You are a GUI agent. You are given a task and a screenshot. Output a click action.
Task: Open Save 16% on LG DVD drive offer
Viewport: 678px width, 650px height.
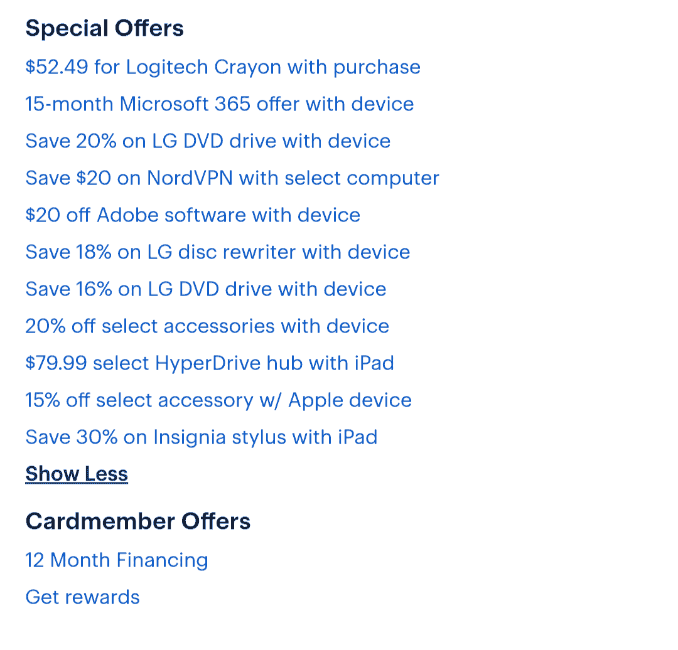206,289
